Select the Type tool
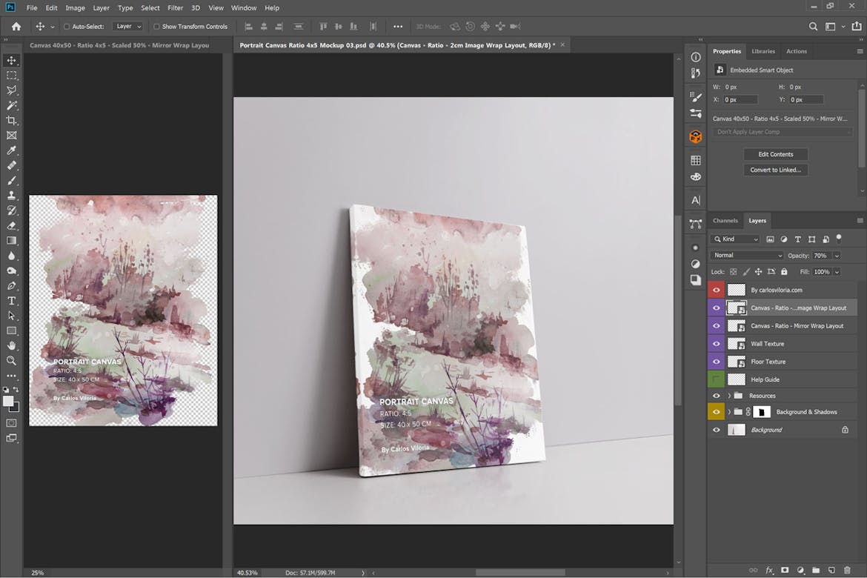Viewport: 867px width, 578px height. (x=11, y=301)
